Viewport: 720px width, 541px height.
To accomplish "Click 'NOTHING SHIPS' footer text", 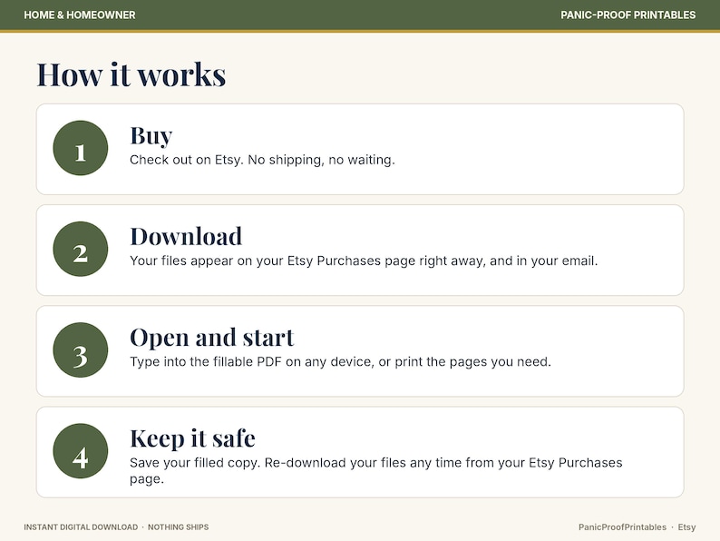I will [178, 527].
